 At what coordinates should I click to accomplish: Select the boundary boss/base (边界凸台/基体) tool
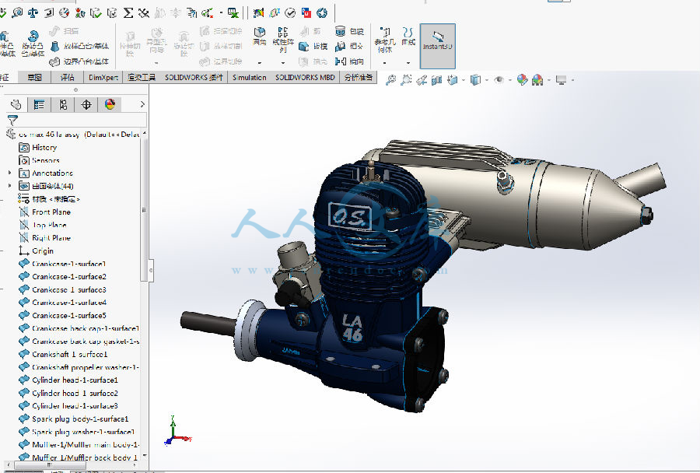coord(79,61)
